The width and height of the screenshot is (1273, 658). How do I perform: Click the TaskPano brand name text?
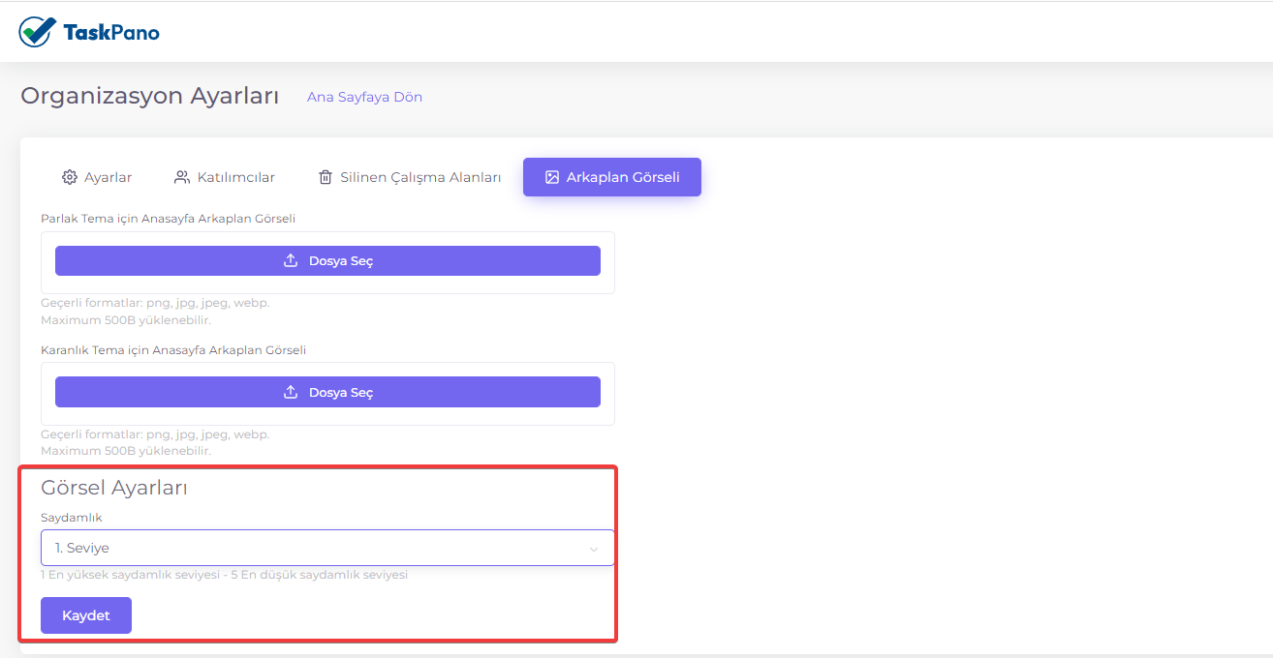111,33
